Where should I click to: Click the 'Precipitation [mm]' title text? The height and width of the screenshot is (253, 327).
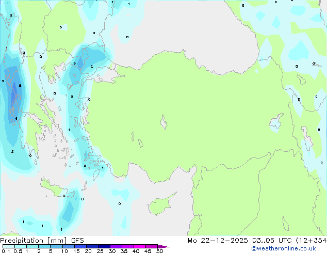pos(34,241)
